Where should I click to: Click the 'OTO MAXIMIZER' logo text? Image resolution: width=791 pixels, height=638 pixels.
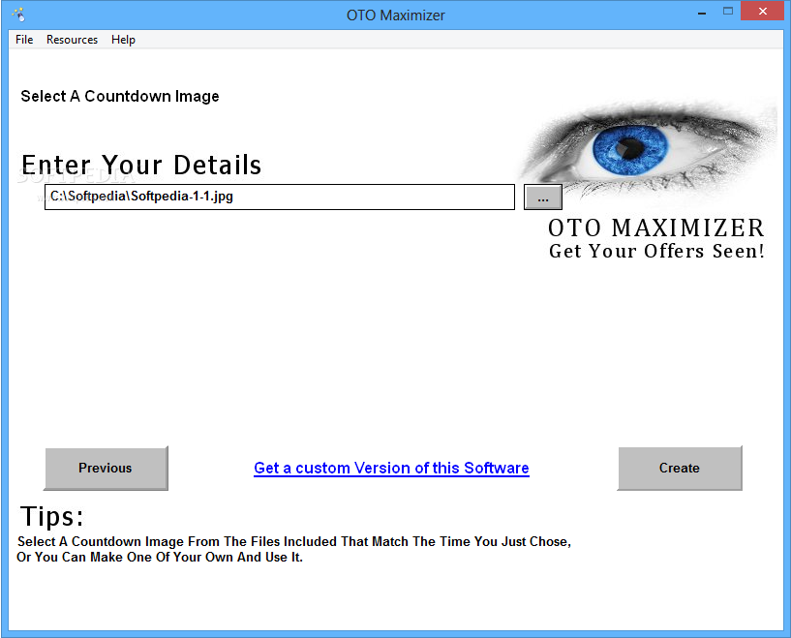point(655,228)
